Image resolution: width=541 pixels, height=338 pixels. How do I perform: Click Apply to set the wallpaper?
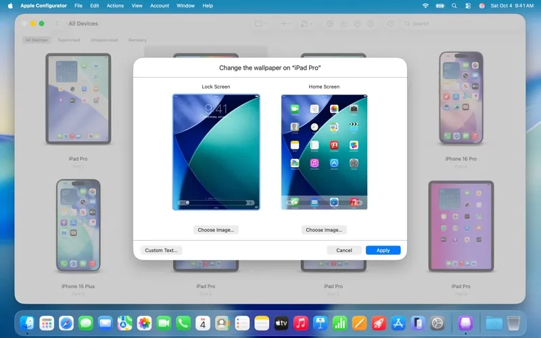point(383,250)
